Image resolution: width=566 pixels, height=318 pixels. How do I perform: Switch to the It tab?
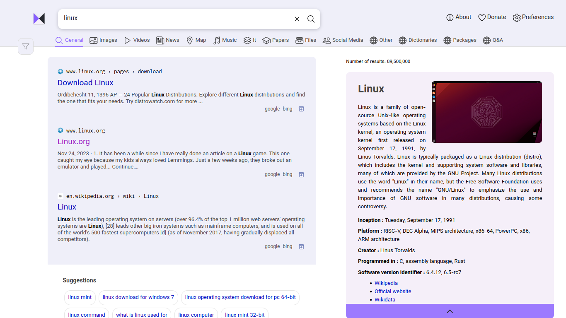pos(250,40)
